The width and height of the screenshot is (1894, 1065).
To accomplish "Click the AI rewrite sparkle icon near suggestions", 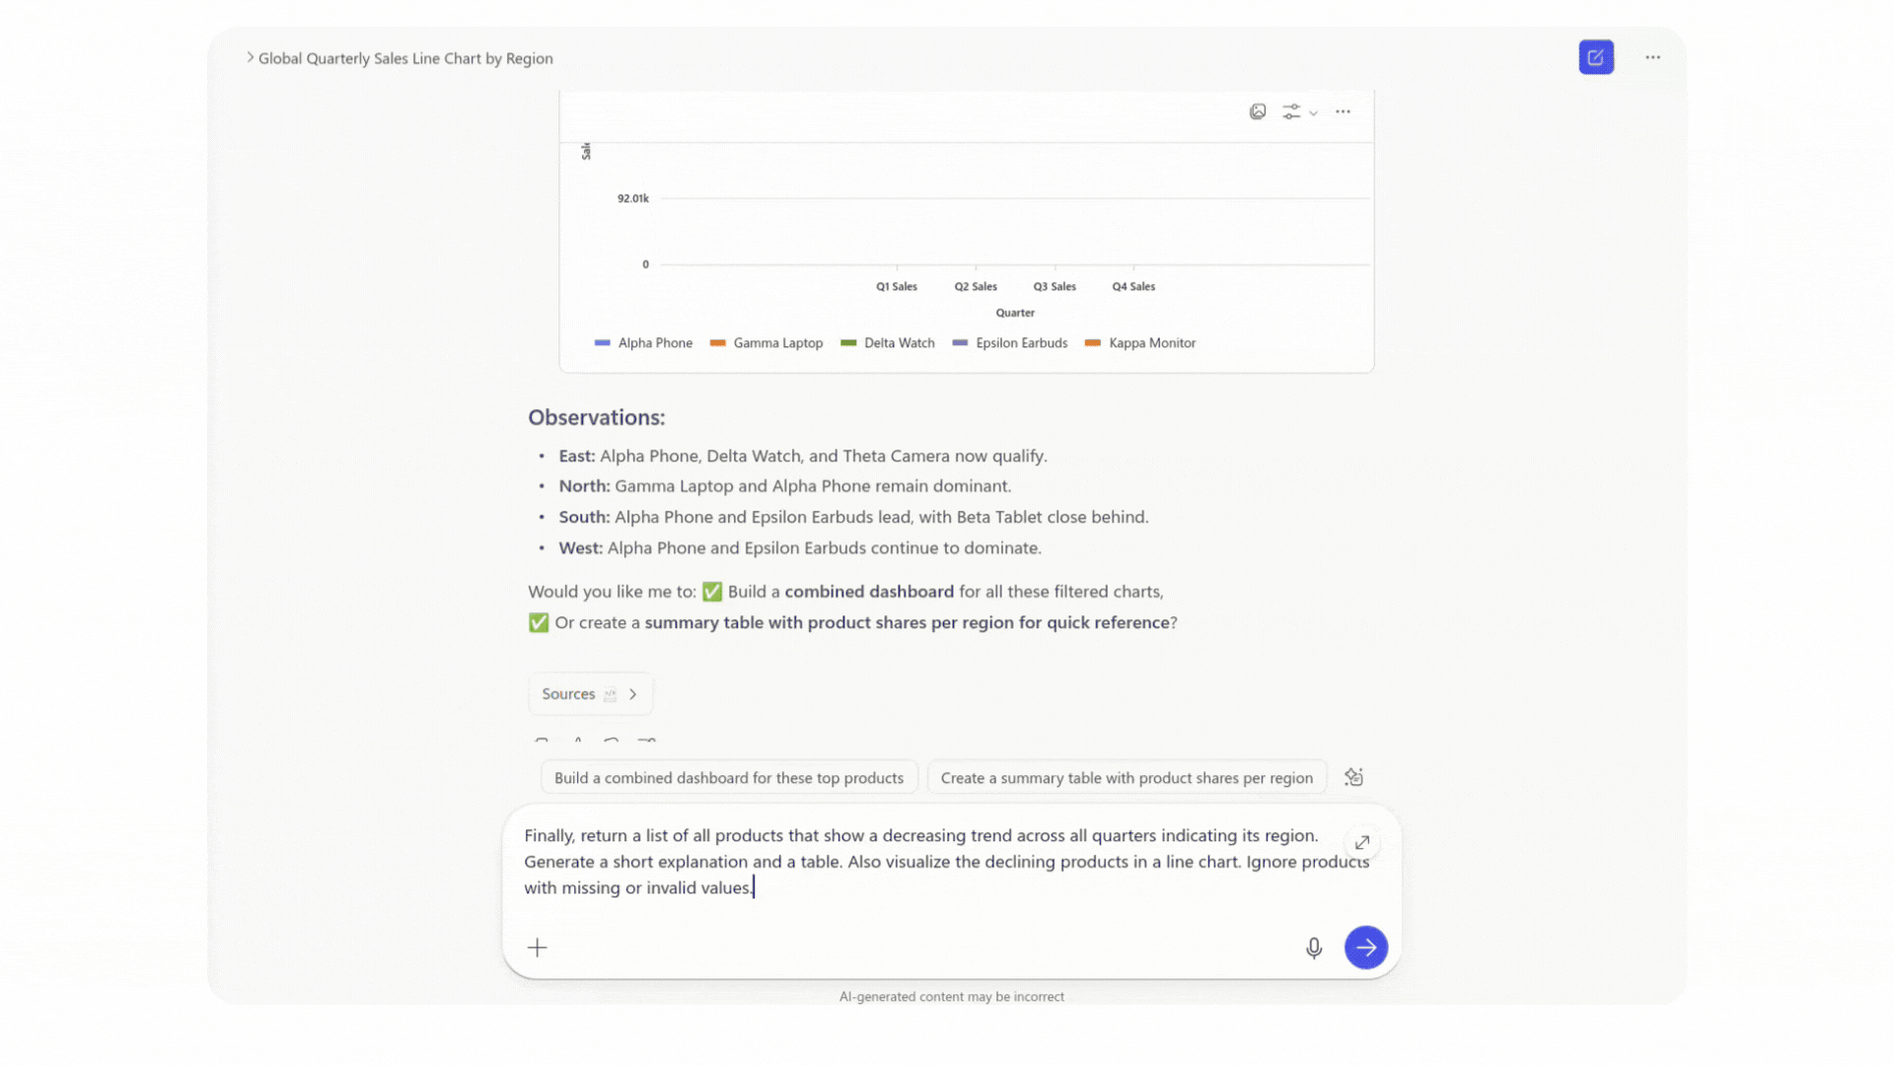I will tap(1352, 777).
